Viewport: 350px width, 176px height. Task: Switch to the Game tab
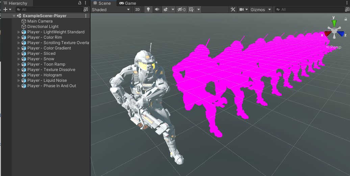[128, 3]
